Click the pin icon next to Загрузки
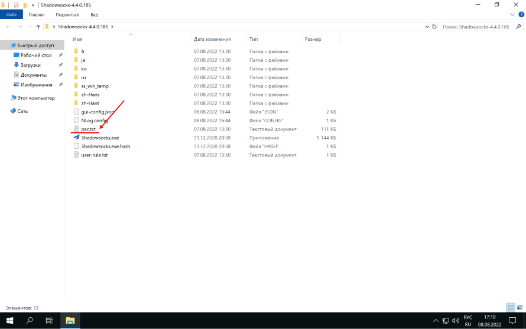 tap(60, 65)
